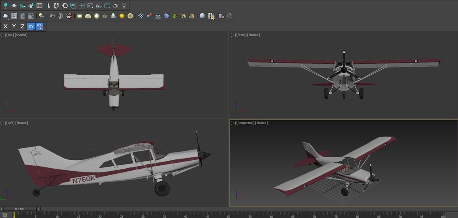The image size is (458, 218).
Task: Open the help question mark icon
Action: (230, 16)
